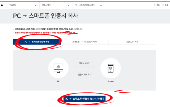This screenshot has height=107, width=170.
Task: Click the 인증서 가져오기 label
Action: (85, 74)
